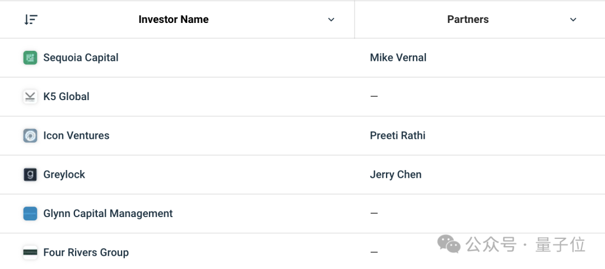The height and width of the screenshot is (269, 605).
Task: Open the Sequoia Capital logo icon
Action: pos(30,58)
